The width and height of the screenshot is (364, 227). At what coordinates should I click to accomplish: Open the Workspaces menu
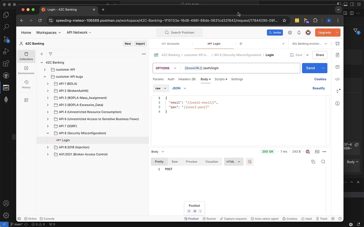click(48, 33)
